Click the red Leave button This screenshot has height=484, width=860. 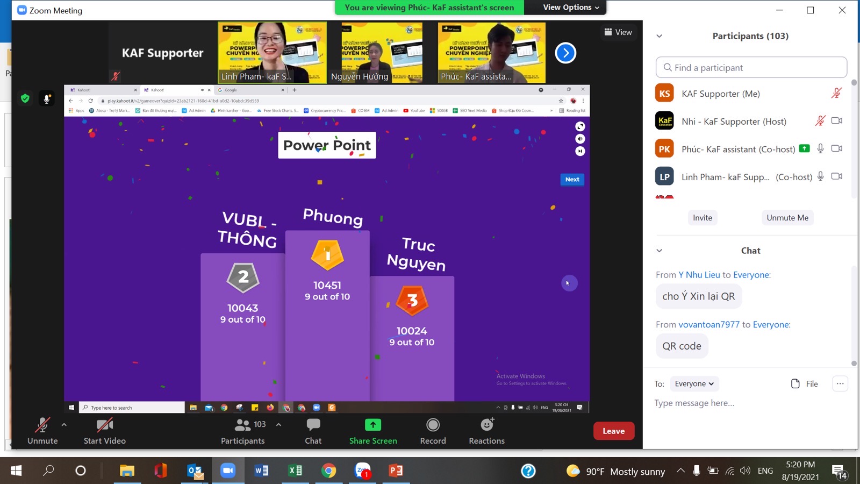(x=614, y=431)
